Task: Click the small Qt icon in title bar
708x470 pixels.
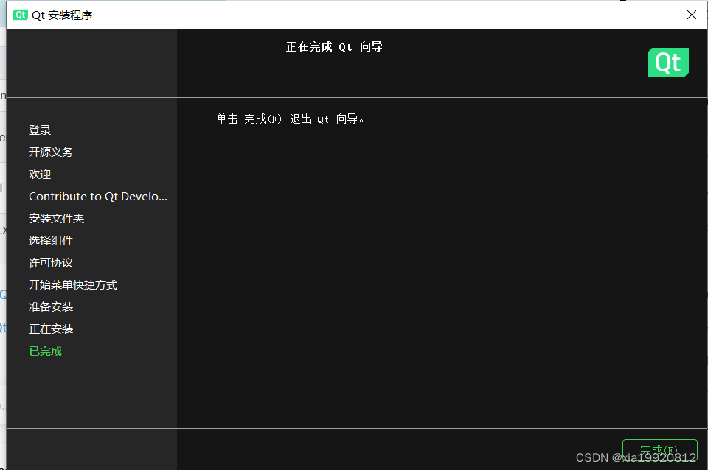Action: coord(21,15)
